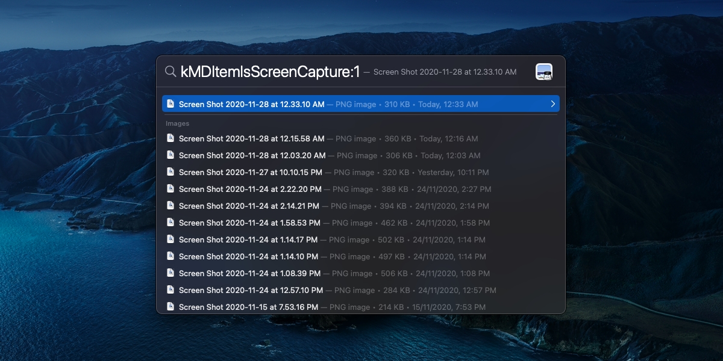
Task: Pick Screen Shot 2020-11-24 at 1.58.53 PM
Action: 361,223
